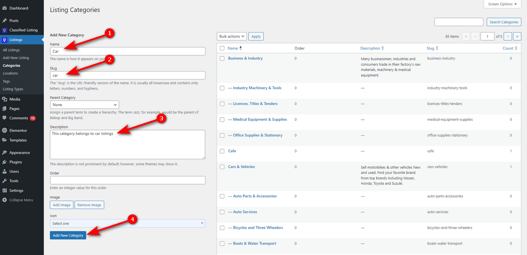Click the Name field containing Car
Viewport: 527px width, 255px height.
tap(127, 51)
